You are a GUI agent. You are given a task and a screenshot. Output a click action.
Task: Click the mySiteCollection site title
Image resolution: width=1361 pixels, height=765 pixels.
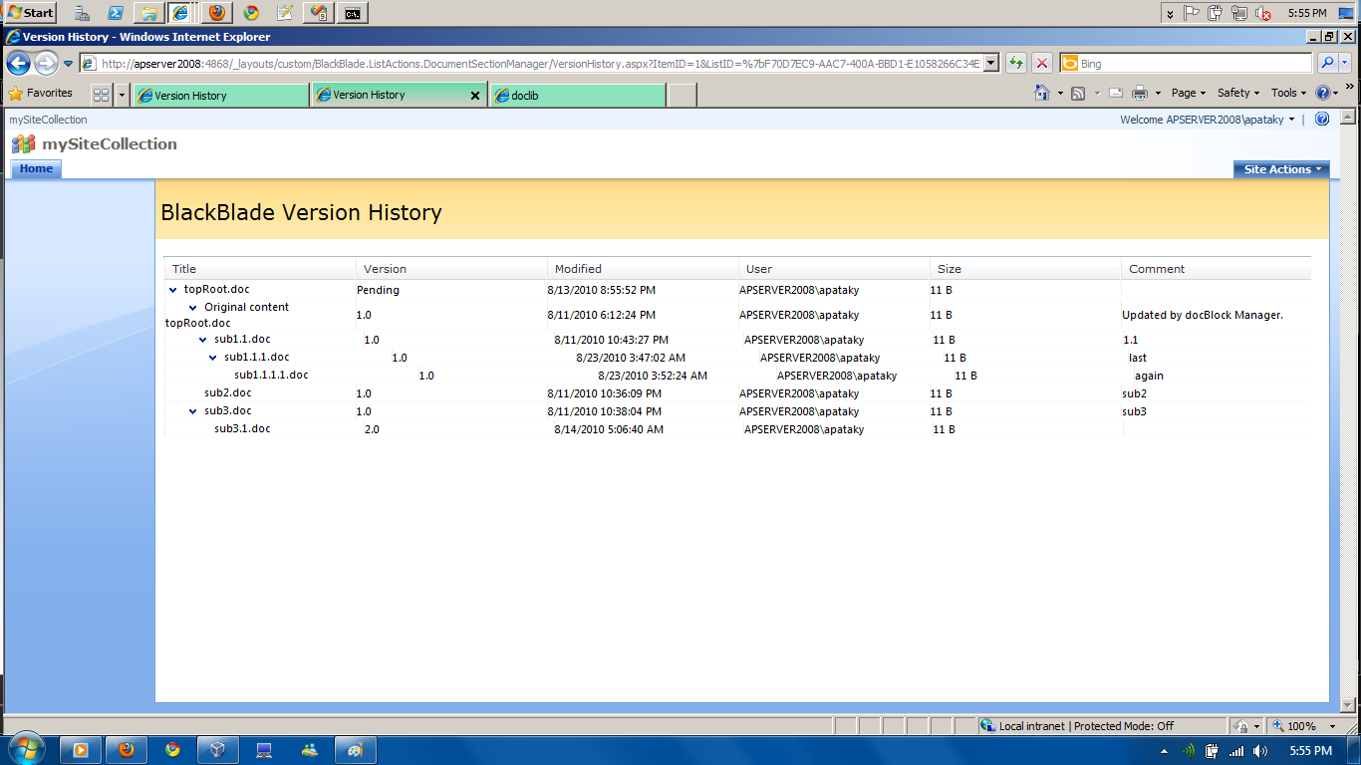point(109,143)
